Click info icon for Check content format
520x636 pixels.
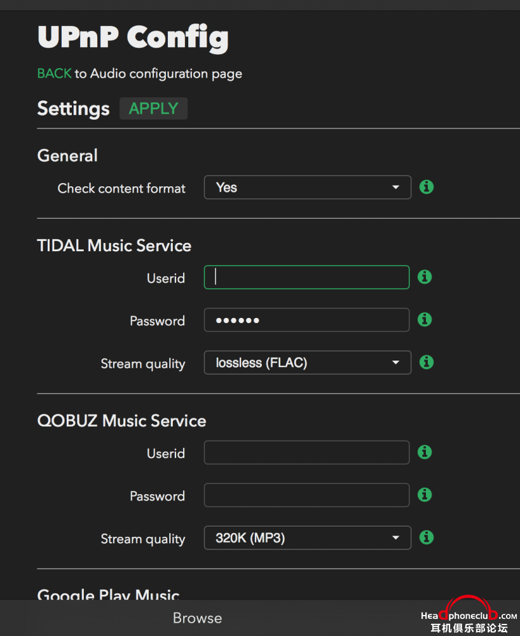427,187
